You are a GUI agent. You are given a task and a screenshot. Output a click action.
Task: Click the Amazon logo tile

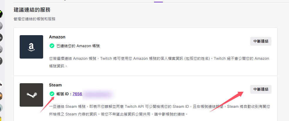(31, 47)
